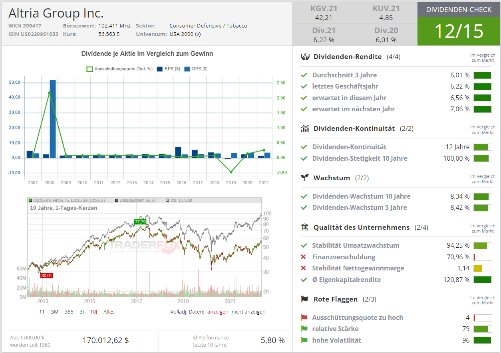Click the Durchschnitt 3 Jahre market comparison bar
The height and width of the screenshot is (353, 501).
(x=483, y=75)
